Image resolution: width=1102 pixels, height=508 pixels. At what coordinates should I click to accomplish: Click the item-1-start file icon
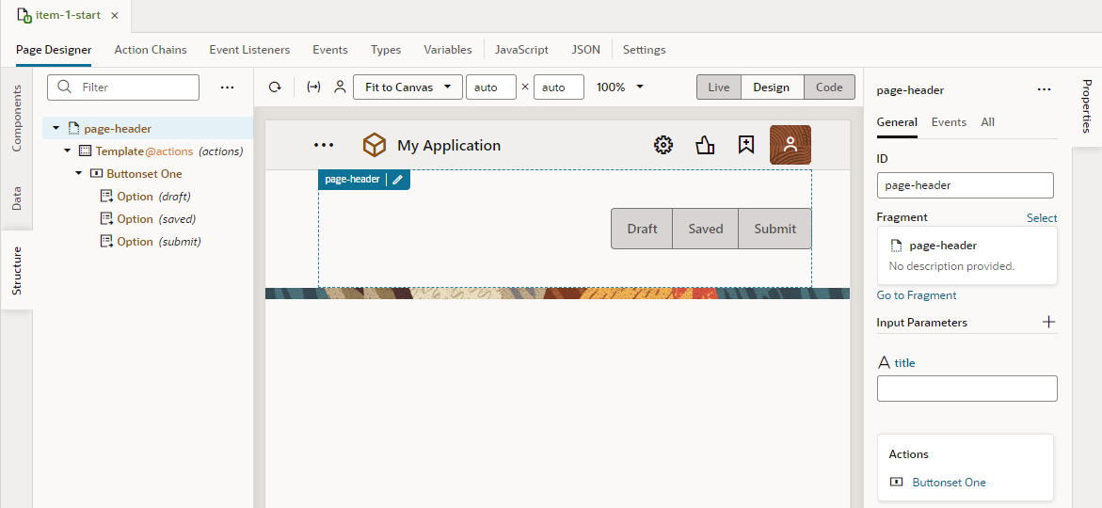[24, 15]
